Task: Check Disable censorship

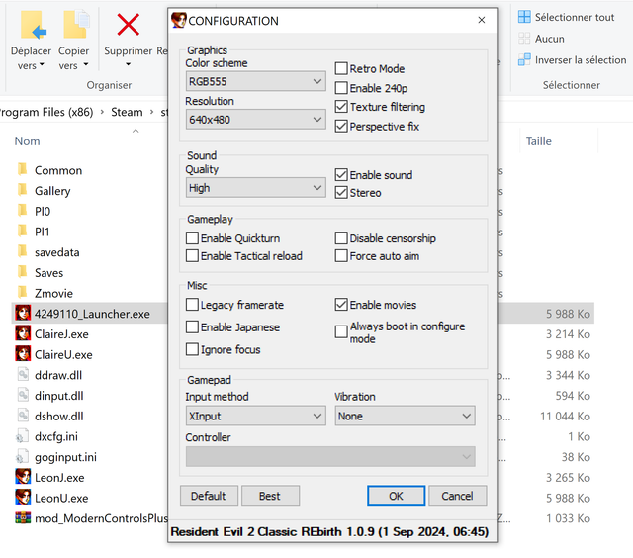Action: pos(341,238)
